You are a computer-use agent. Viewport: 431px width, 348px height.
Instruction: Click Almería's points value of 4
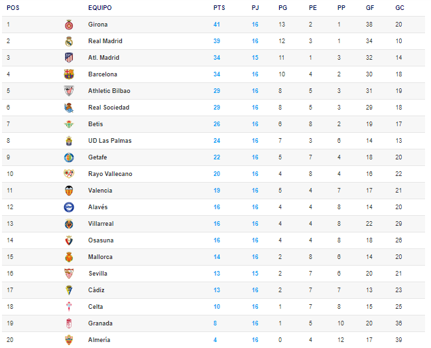[x=215, y=340]
